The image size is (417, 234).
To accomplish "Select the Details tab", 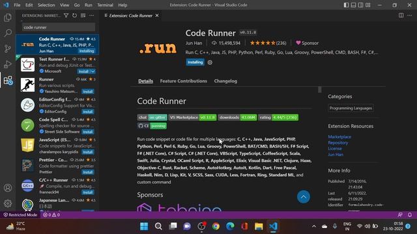I will tap(145, 81).
